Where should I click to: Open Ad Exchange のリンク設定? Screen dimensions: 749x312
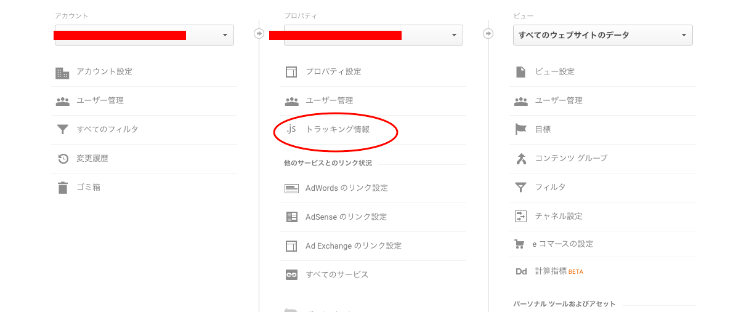click(x=353, y=246)
